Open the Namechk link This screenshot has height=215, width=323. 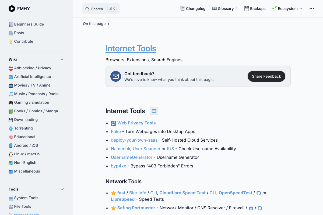(x=121, y=149)
